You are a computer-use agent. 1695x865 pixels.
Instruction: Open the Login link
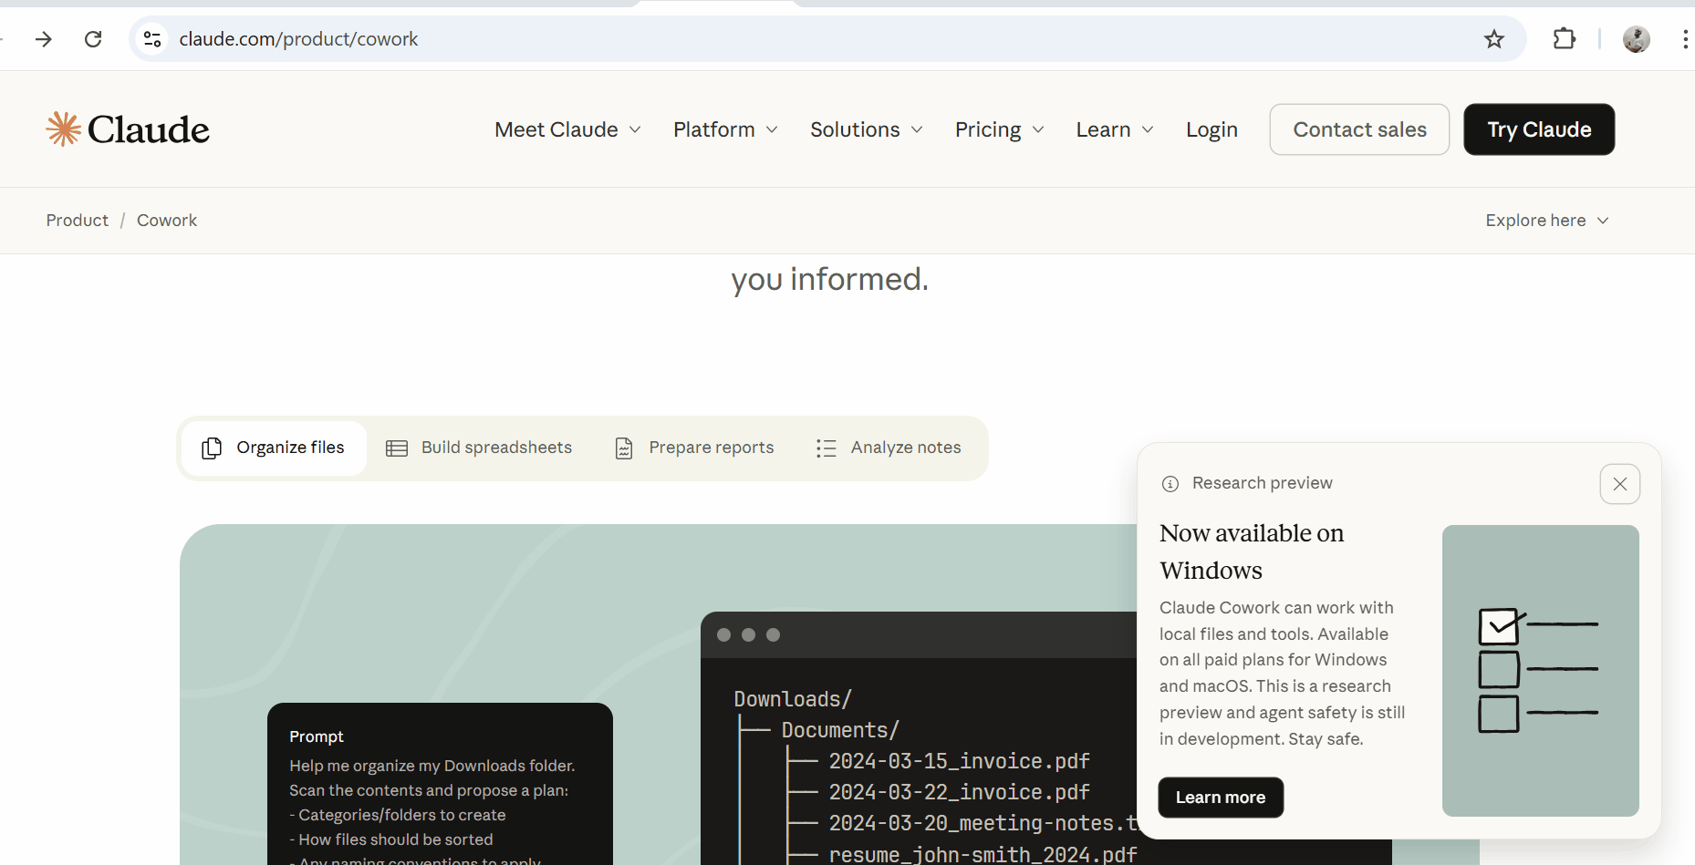click(x=1211, y=129)
